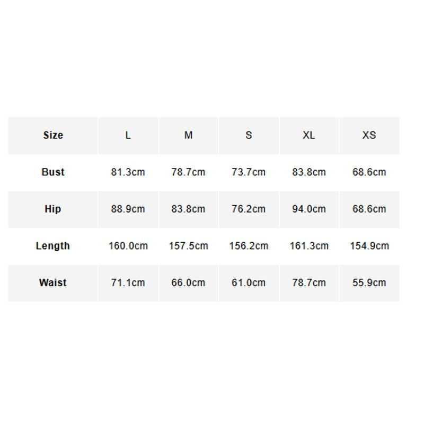Select the M size column header

coord(189,136)
